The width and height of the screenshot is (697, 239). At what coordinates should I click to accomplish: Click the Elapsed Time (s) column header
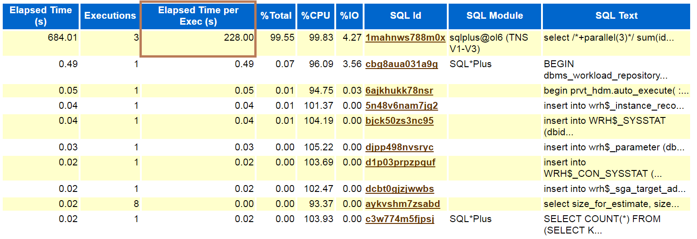click(x=41, y=16)
